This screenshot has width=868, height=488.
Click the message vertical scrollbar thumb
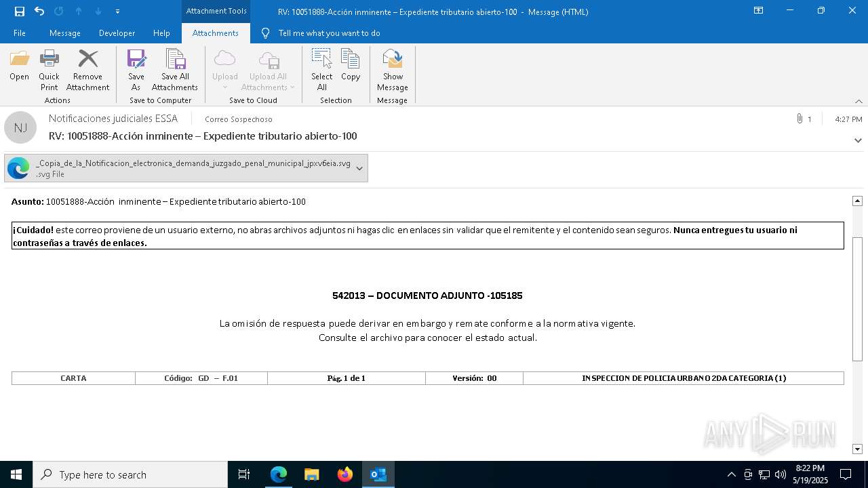[857, 299]
